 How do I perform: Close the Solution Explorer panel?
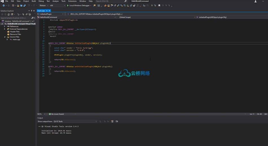click(34, 11)
